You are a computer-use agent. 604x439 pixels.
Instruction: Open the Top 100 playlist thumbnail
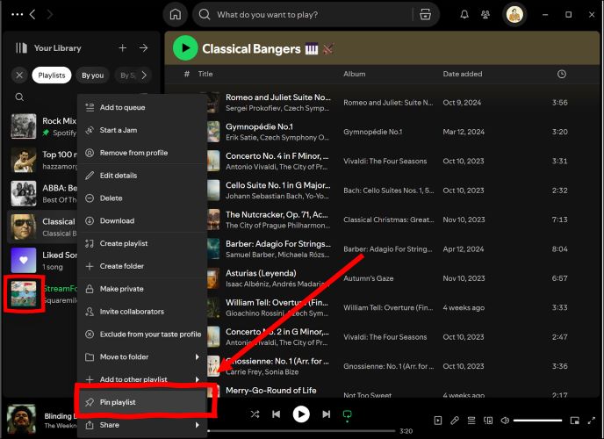coord(24,160)
